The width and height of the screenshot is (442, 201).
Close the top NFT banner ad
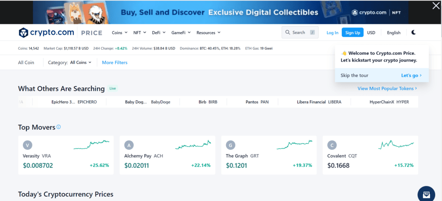tap(436, 6)
